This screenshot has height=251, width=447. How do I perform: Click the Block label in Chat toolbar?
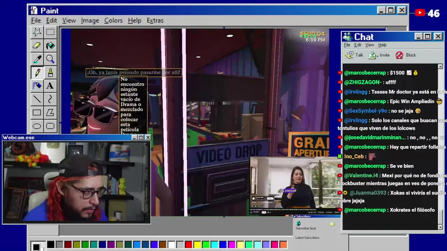[x=411, y=55]
